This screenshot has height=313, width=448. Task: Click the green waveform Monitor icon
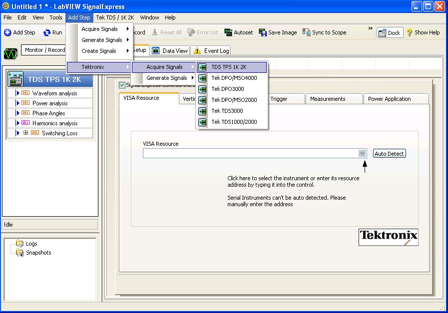tap(10, 54)
